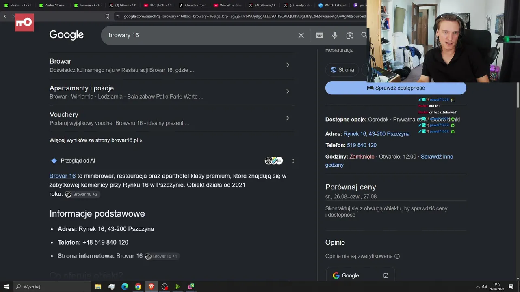Viewport: 520px width, 292px height.
Task: Click the 'Zamknięte' hours status text
Action: (x=362, y=157)
